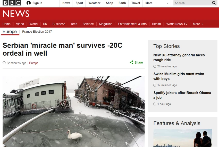Open the World section tab
219x147 pixels.
coord(33,24)
